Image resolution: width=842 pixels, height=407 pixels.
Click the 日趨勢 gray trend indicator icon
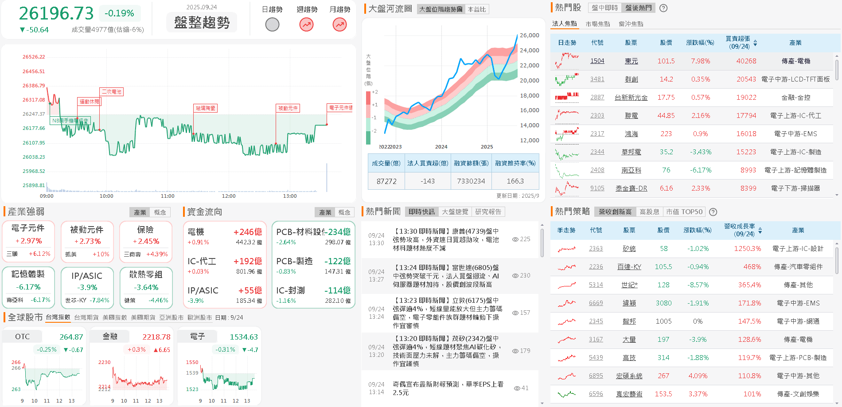tap(272, 24)
